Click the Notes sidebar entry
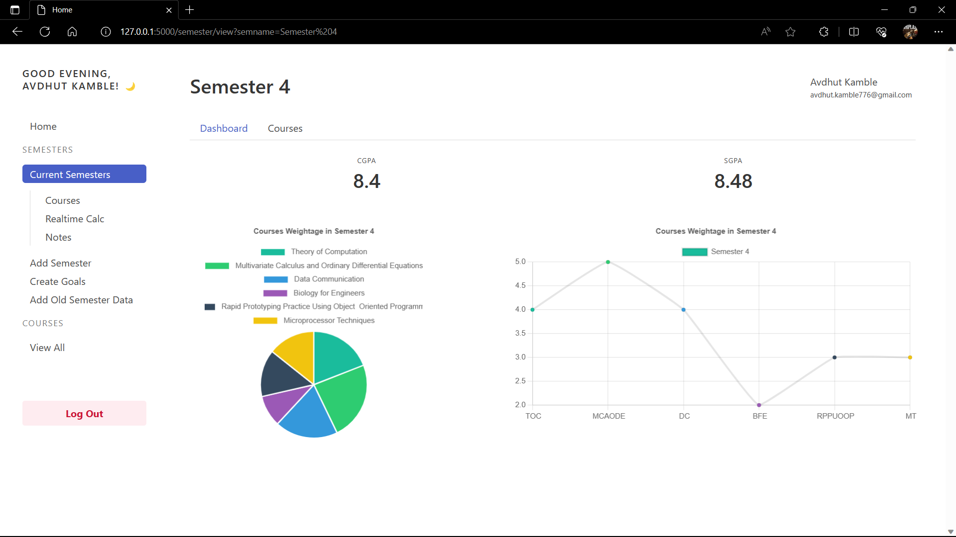The image size is (956, 537). (58, 237)
